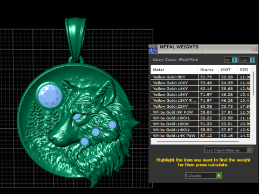Select the White Gold:14K PdW row
The height and width of the screenshot is (194, 259).
pyautogui.click(x=200, y=135)
